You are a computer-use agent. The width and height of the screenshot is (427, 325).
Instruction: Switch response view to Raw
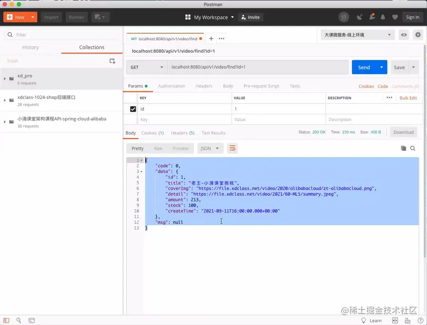[x=158, y=148]
